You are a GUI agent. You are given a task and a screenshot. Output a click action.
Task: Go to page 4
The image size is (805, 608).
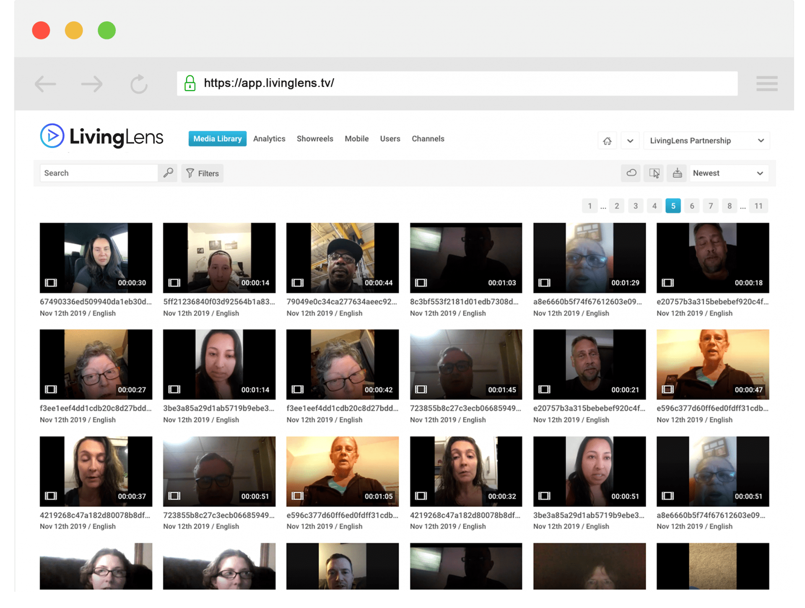[654, 206]
